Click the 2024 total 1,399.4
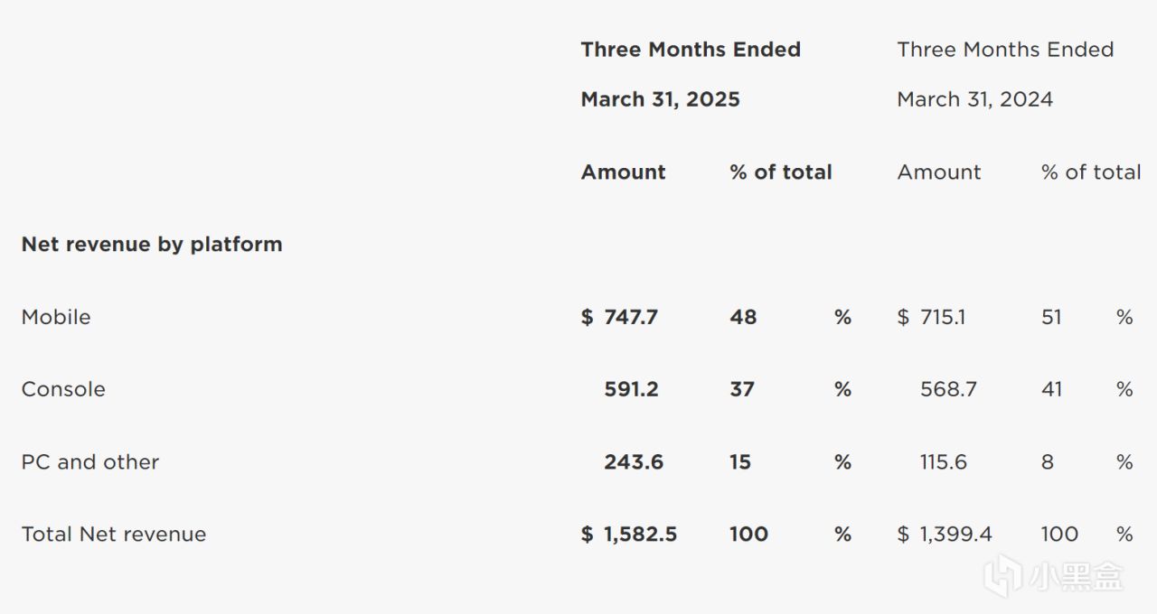Viewport: 1157px width, 614px height. tap(955, 534)
